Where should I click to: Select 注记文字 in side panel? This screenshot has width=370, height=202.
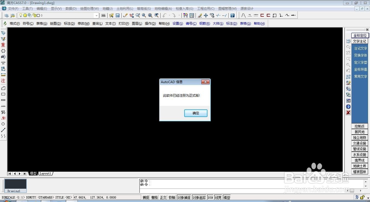pyautogui.click(x=360, y=48)
